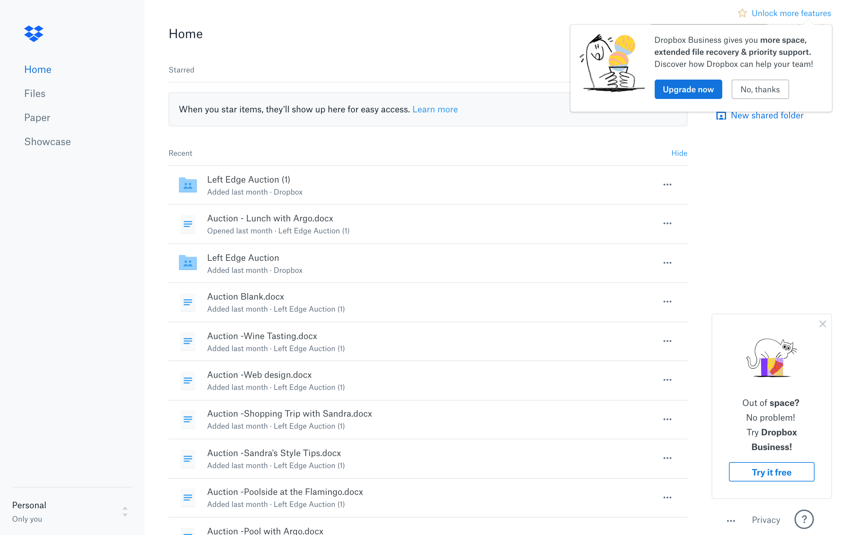The image size is (856, 535).
Task: Open more options for Left Edge Auction (1)
Action: coord(667,185)
